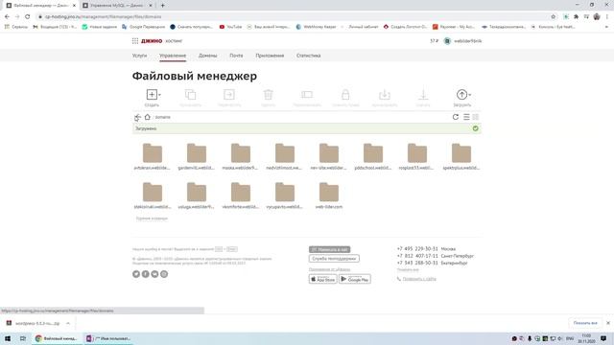Switch to the Управление MySQL browser tab
This screenshot has width=614, height=345.
click(117, 6)
